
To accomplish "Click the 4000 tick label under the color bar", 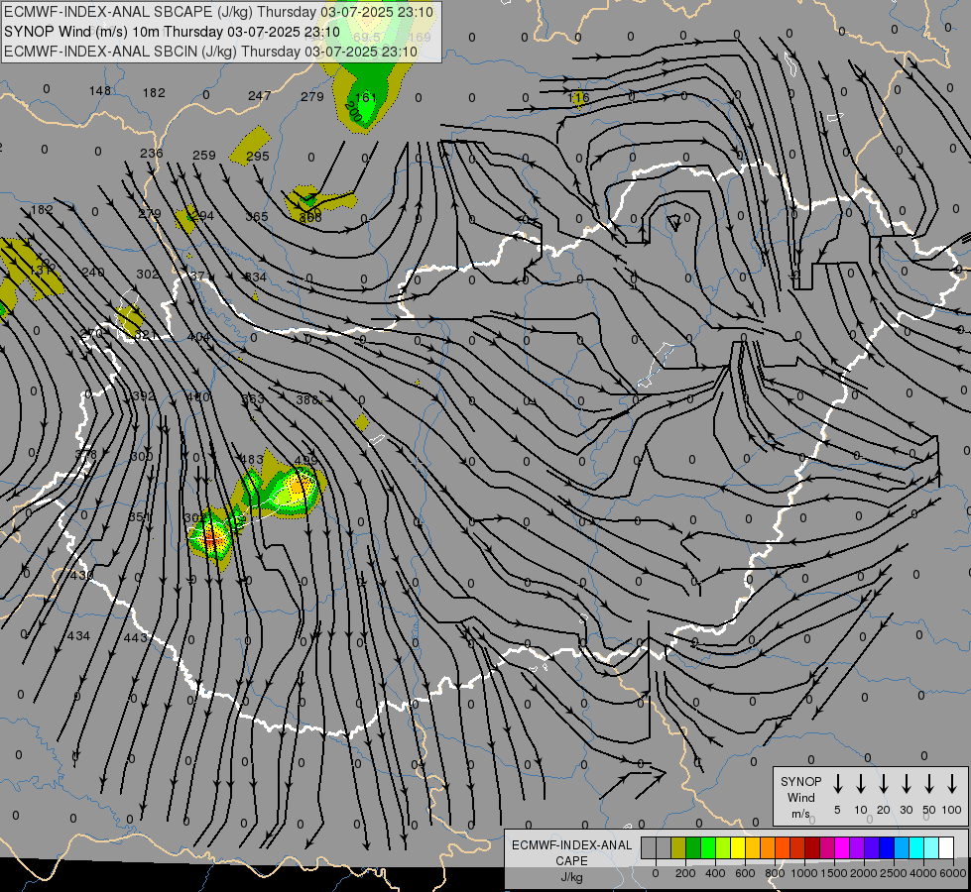I will click(922, 873).
